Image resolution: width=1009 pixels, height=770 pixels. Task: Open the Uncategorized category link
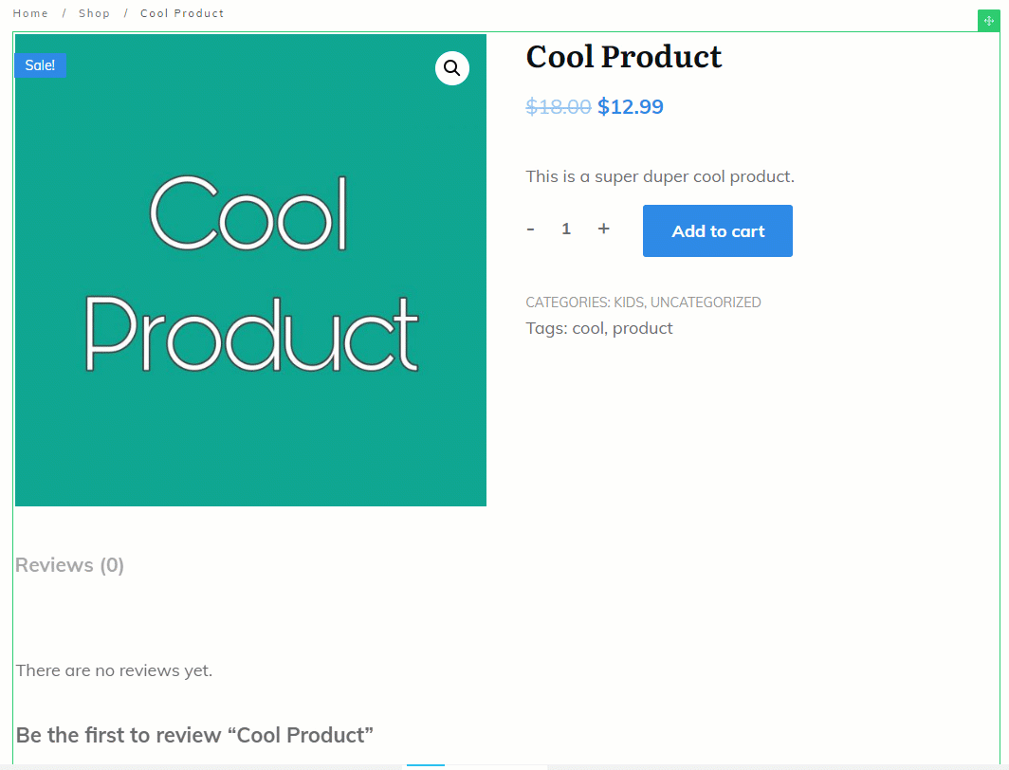click(706, 302)
